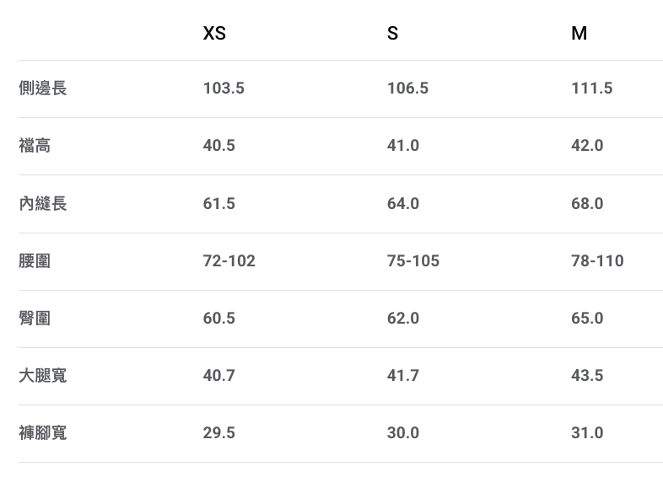
Task: Click the 29.5 hem width value
Action: 219,432
